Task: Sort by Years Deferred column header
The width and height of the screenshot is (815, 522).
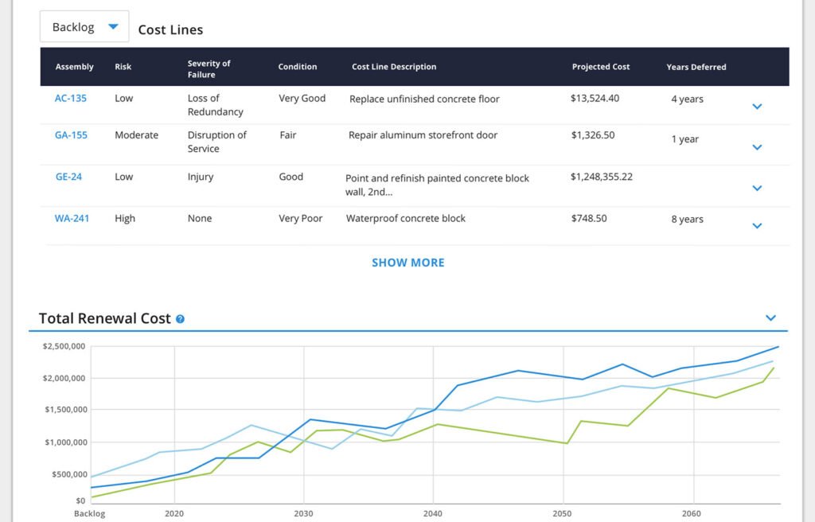Action: coord(696,67)
